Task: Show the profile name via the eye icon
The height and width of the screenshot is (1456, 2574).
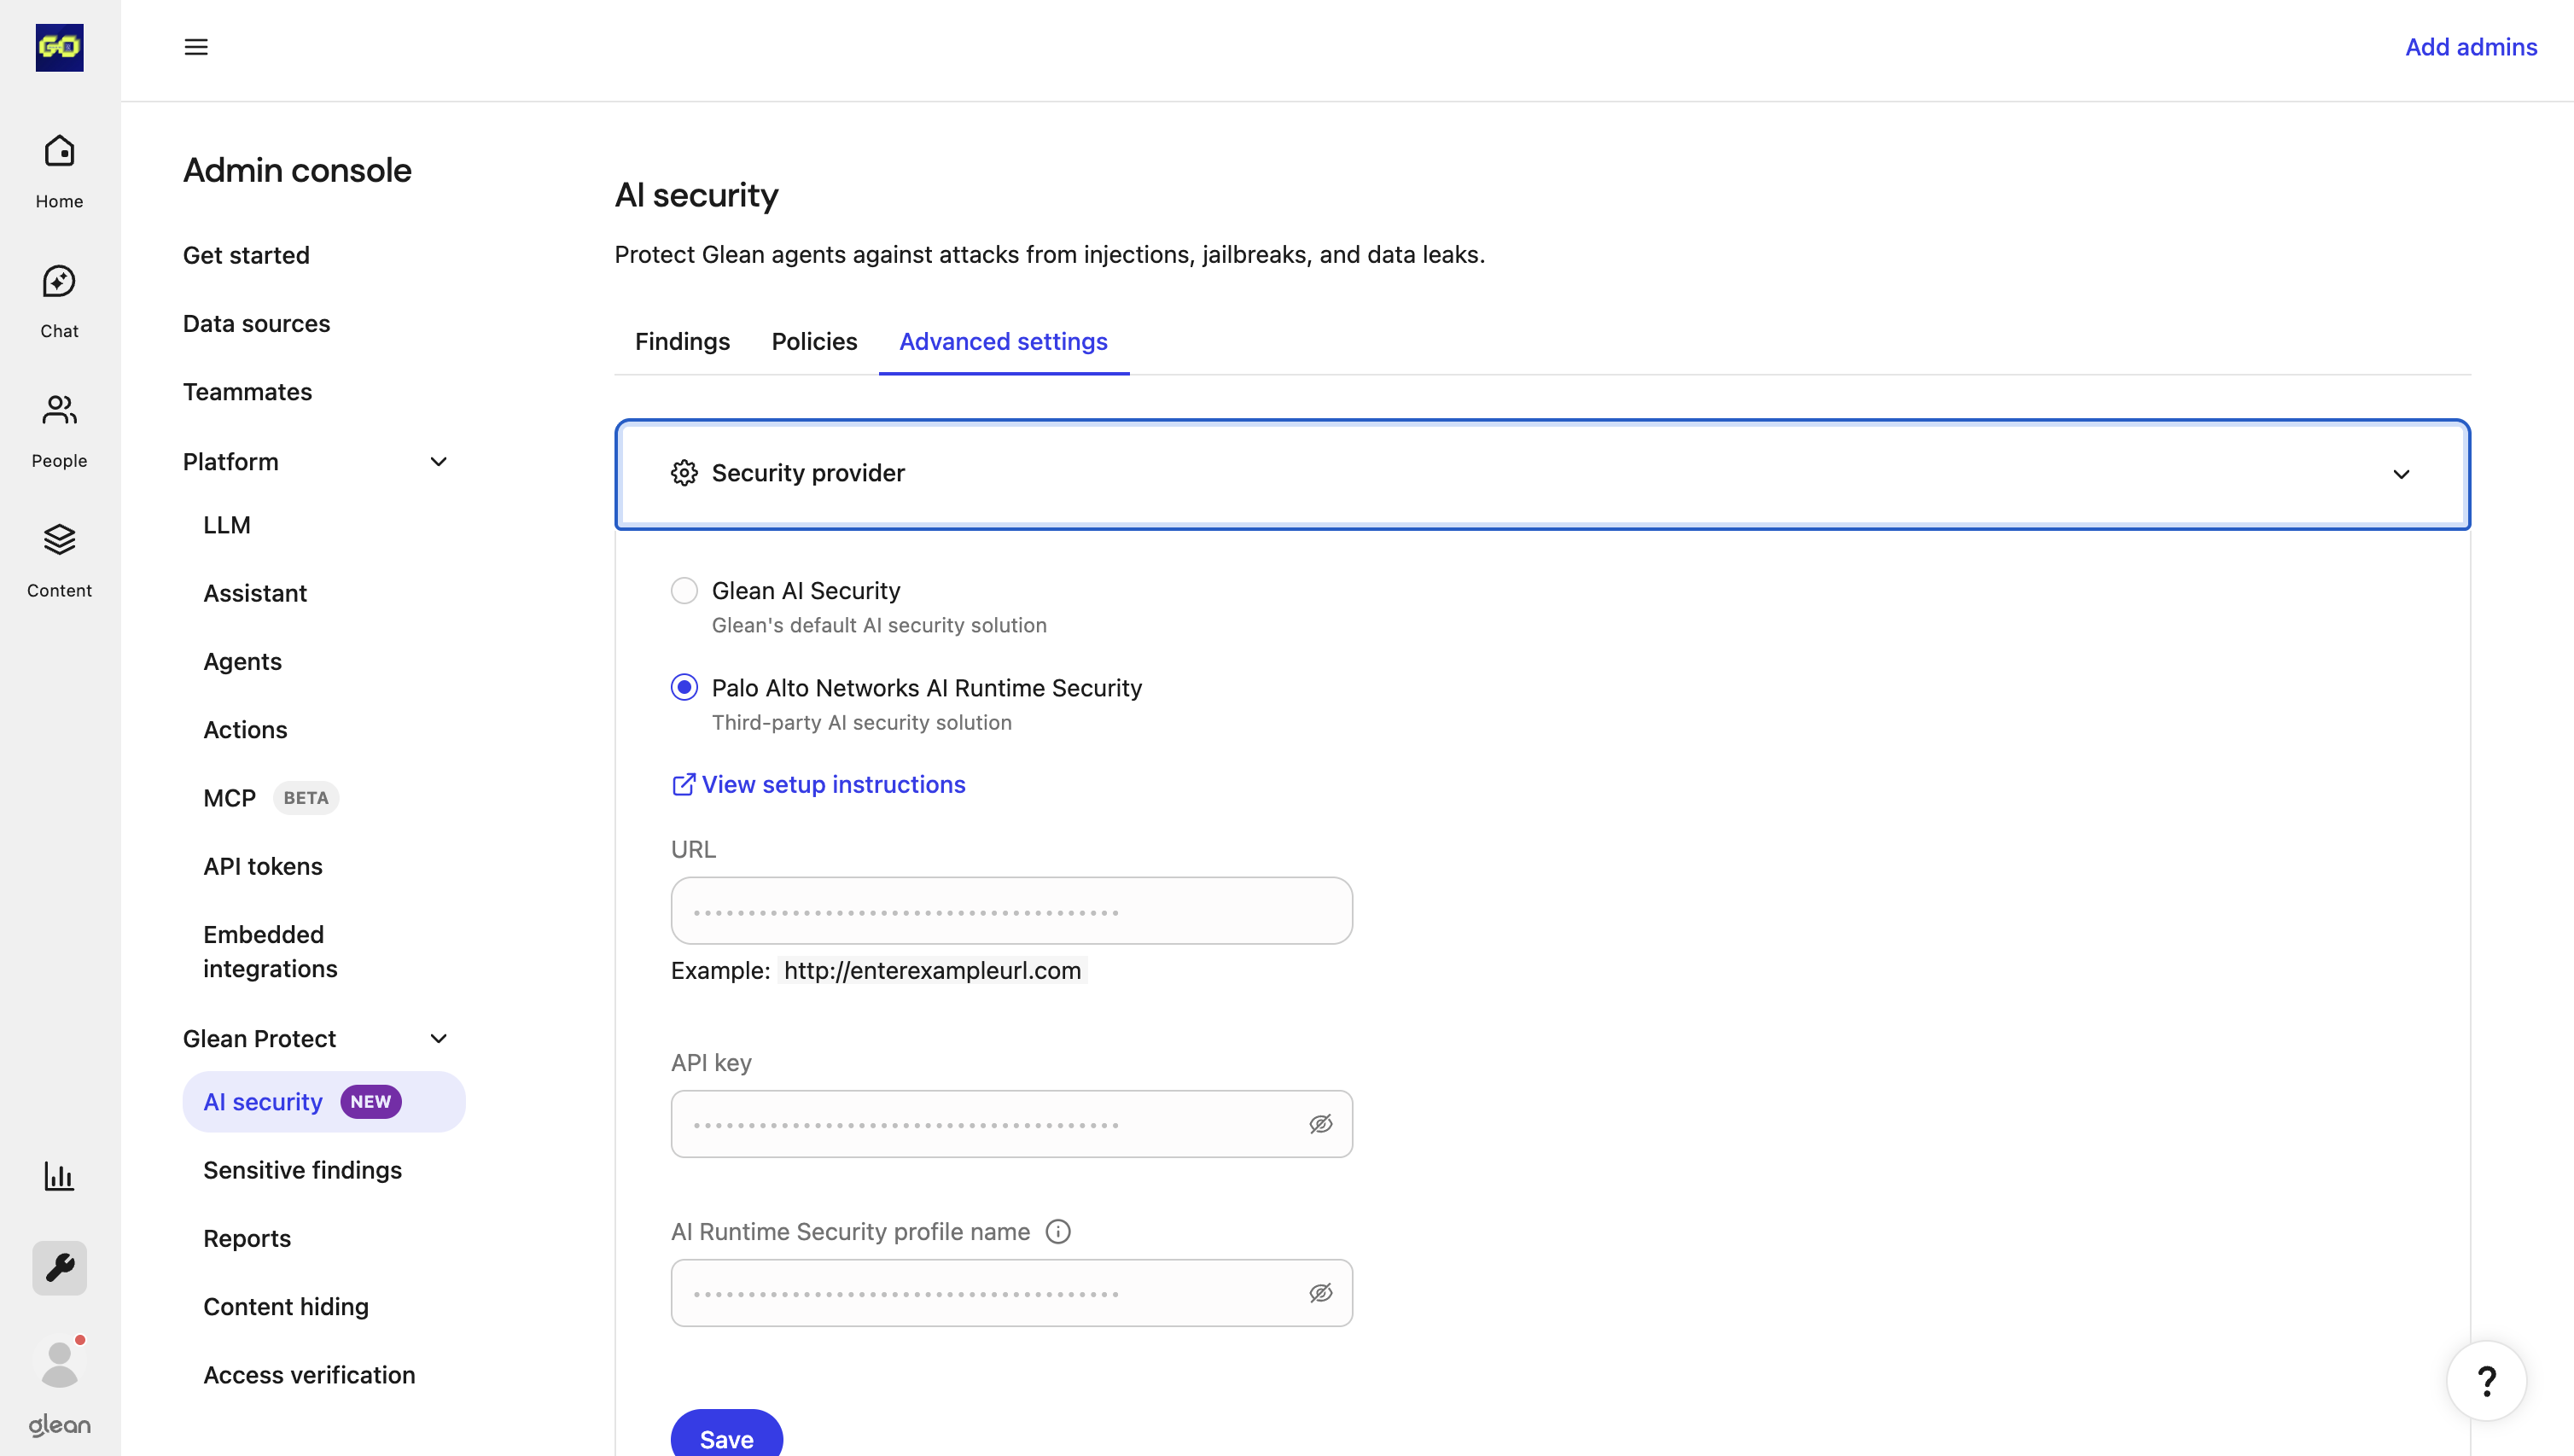Action: click(x=1320, y=1293)
